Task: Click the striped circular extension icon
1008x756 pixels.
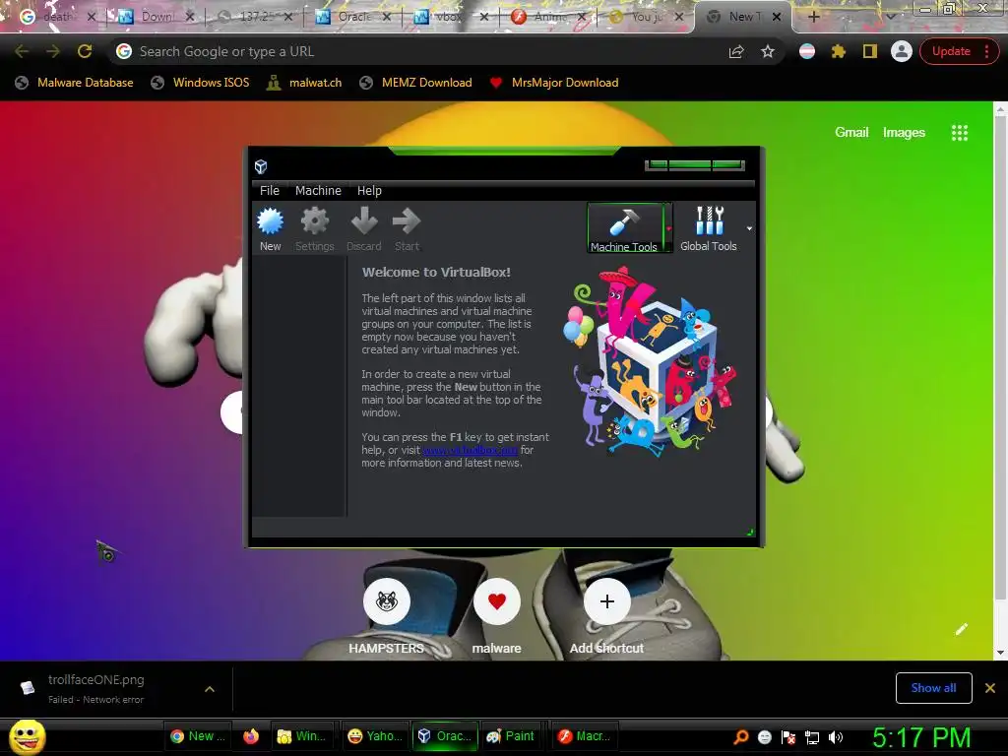Action: (807, 51)
